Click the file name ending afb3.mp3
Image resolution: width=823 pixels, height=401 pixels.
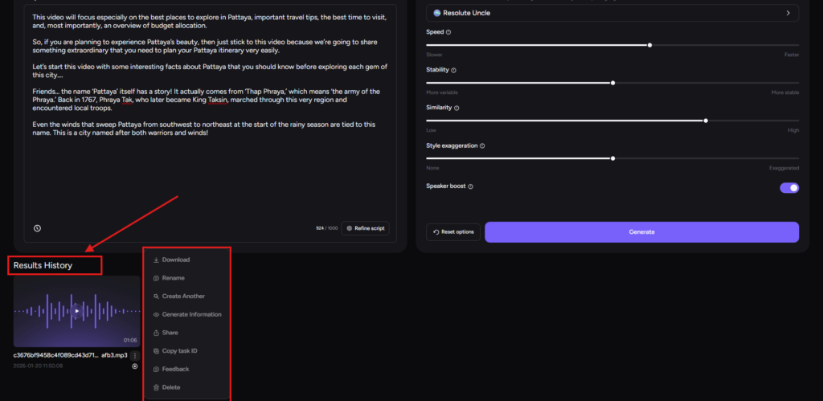click(71, 355)
